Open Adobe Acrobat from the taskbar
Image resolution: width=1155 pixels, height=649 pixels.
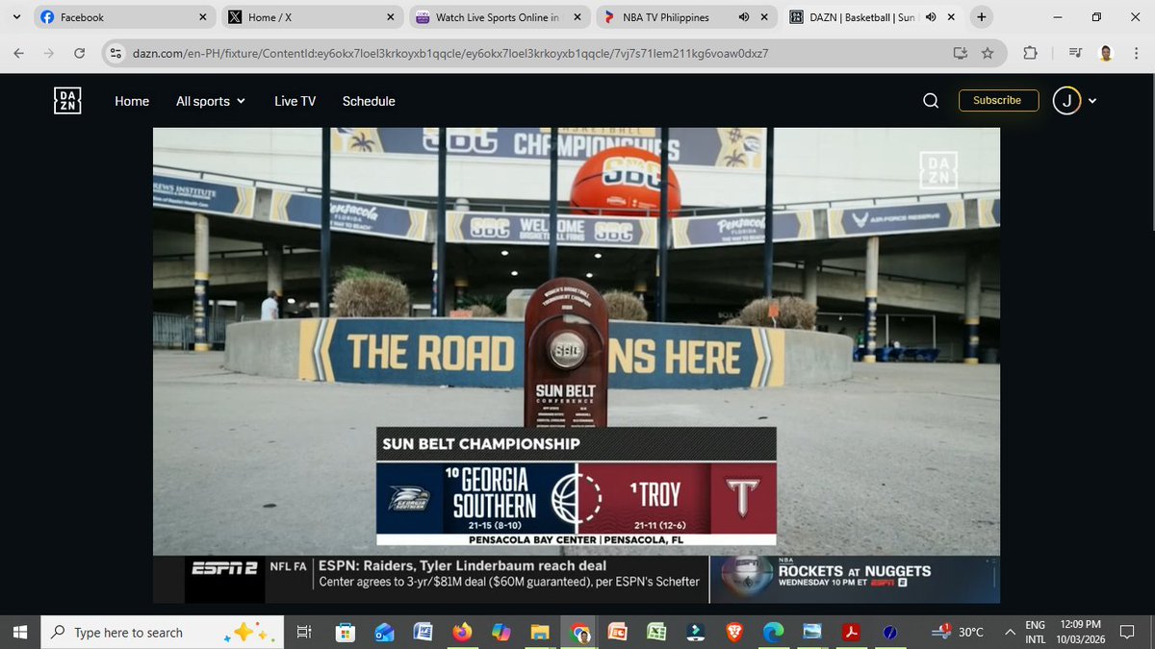[x=852, y=632]
